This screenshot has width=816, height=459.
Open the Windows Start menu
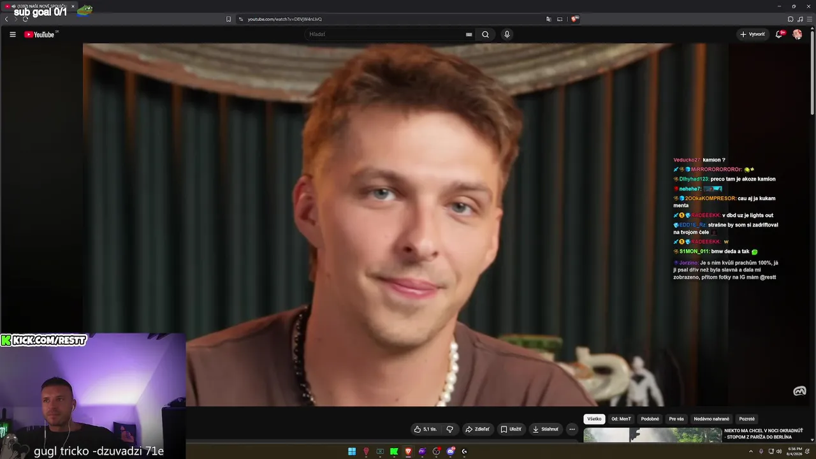click(352, 451)
